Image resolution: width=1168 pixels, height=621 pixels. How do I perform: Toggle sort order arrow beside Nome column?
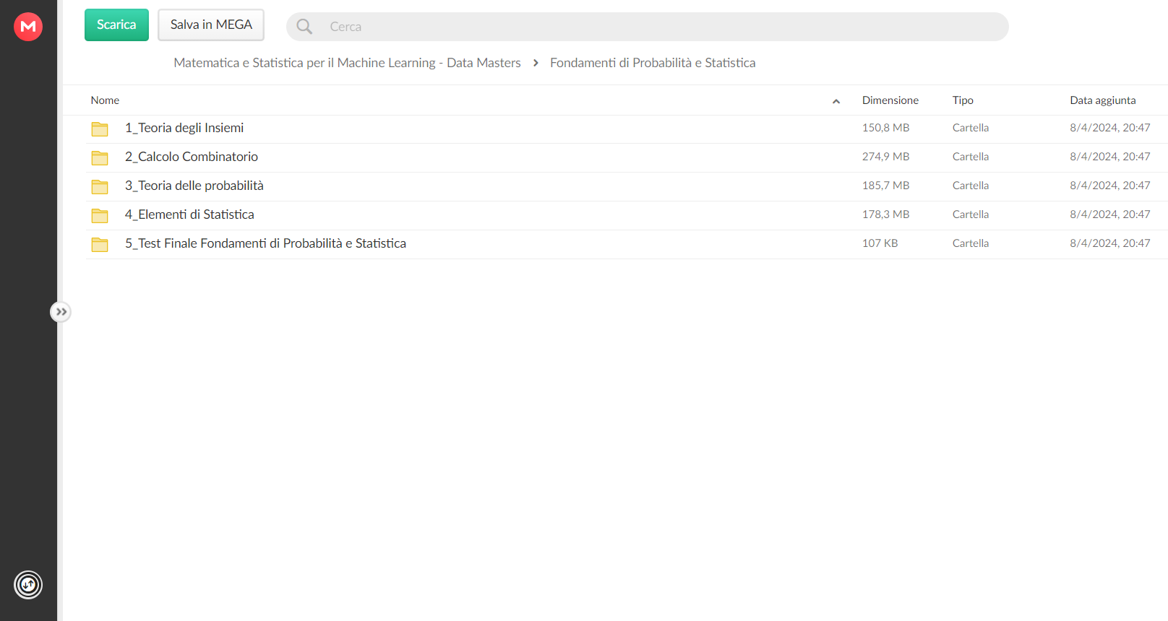click(x=836, y=101)
